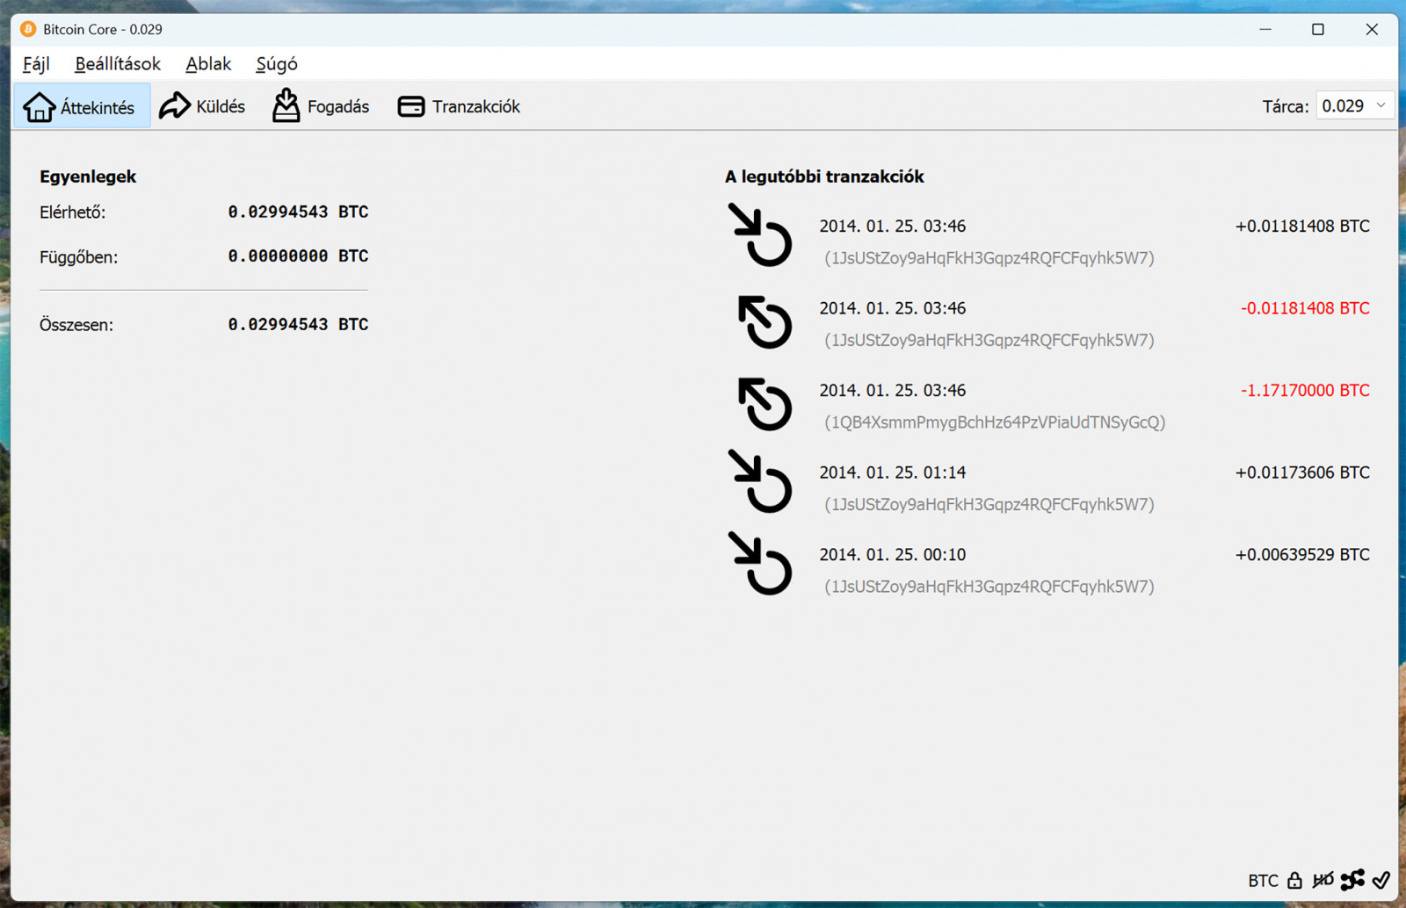Switch to the Tranzakciók tab

[x=459, y=106]
